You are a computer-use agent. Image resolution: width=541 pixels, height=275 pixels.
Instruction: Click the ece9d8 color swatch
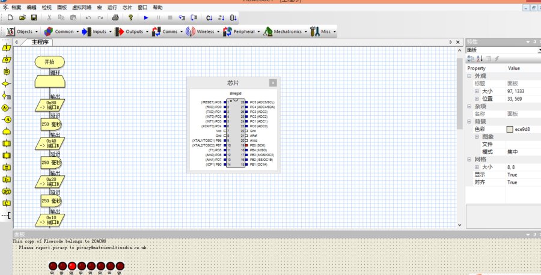click(x=510, y=129)
